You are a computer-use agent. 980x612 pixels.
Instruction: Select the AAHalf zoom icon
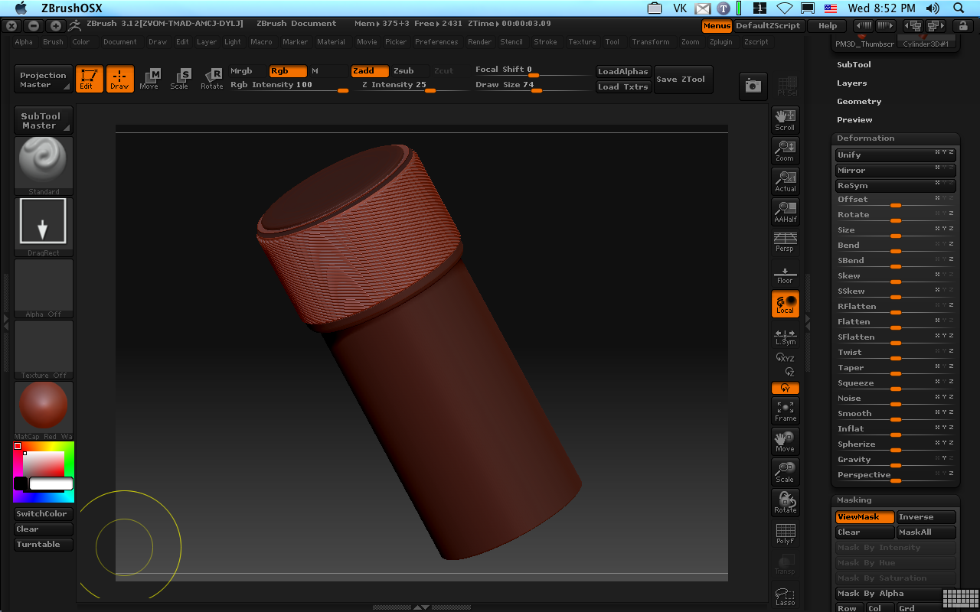(x=785, y=212)
